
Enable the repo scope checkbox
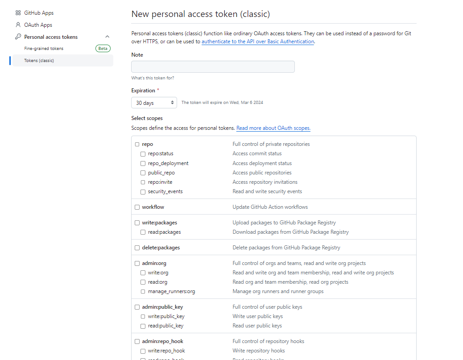click(137, 144)
